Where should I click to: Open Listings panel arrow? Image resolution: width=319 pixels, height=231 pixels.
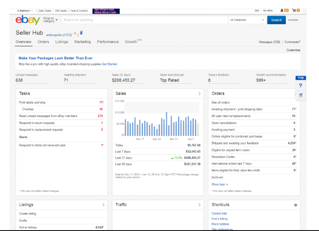[103, 205]
